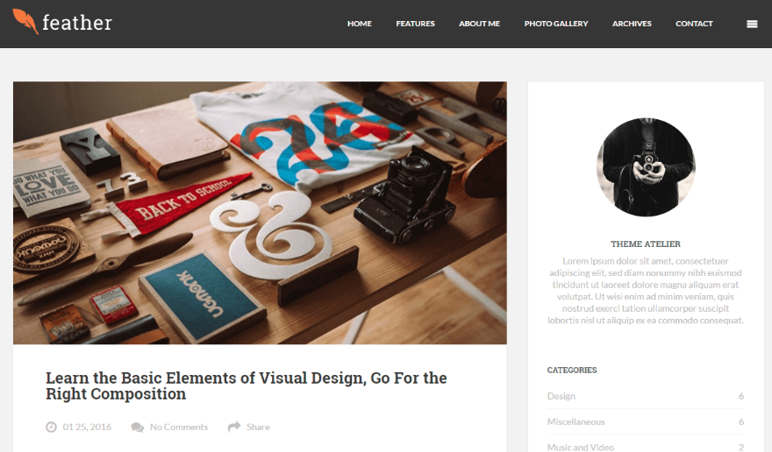This screenshot has width=772, height=452.
Task: Click the orange feather logo icon
Action: pos(25,22)
